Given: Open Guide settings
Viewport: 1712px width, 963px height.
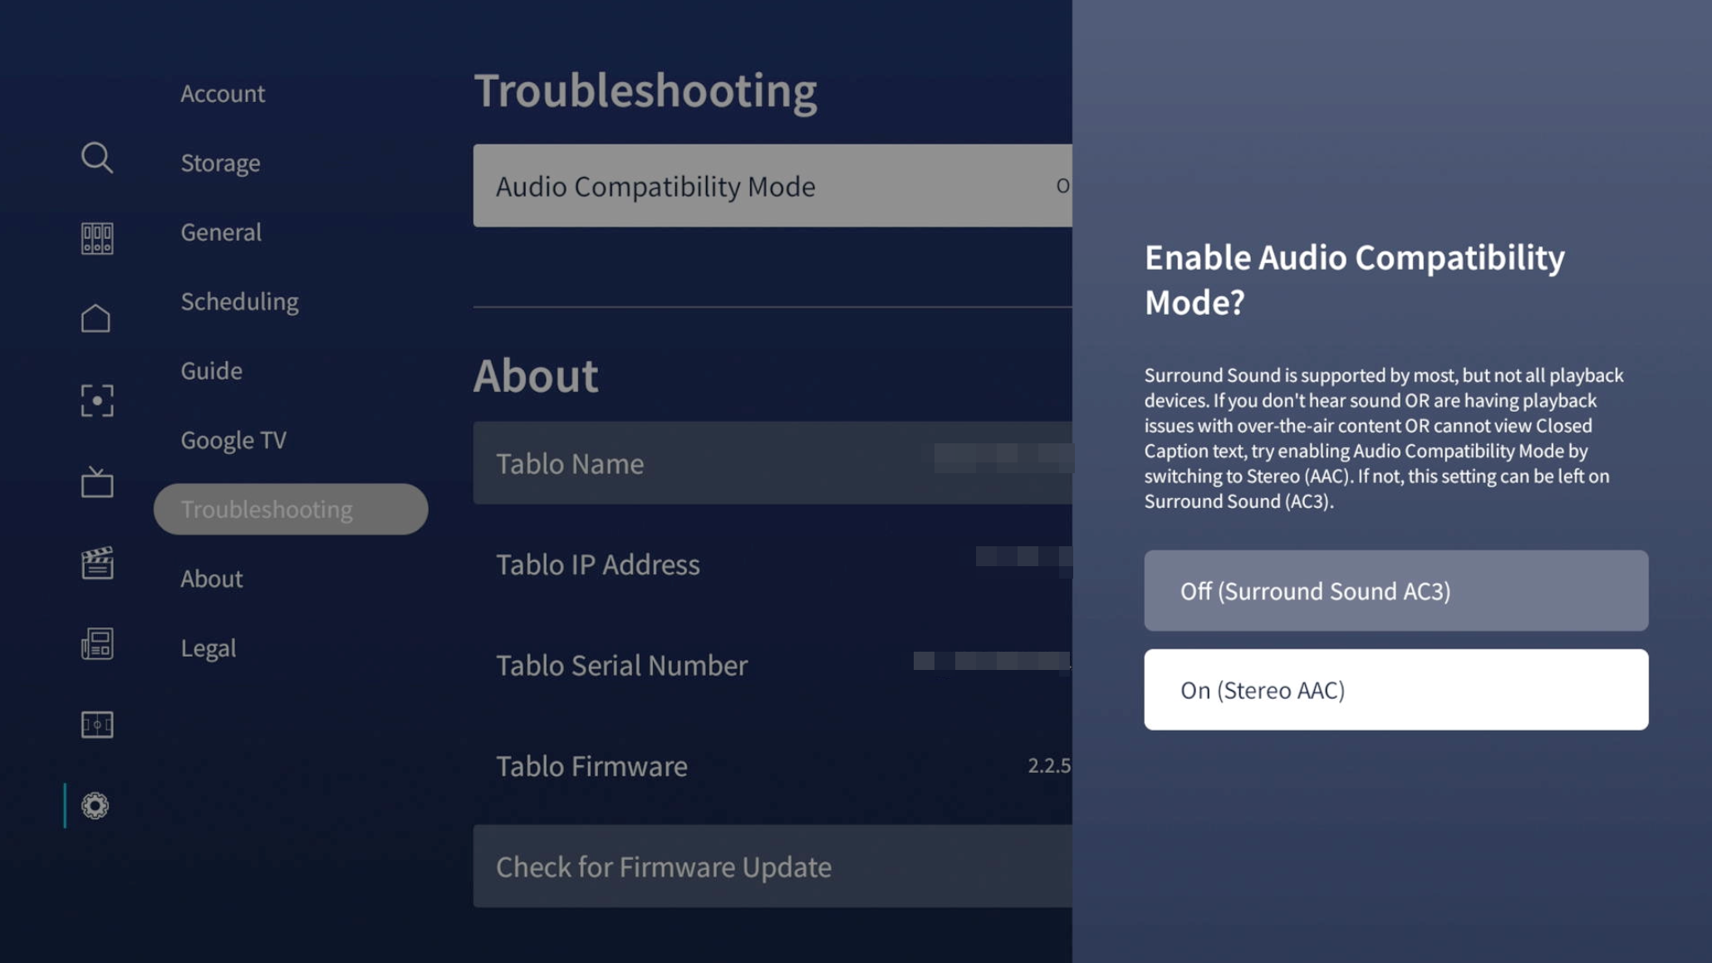Looking at the screenshot, I should click(211, 370).
